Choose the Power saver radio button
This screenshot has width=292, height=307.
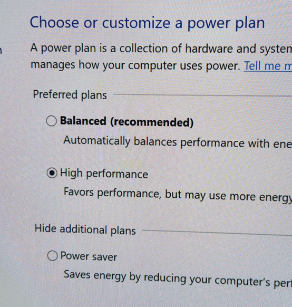[x=52, y=255]
